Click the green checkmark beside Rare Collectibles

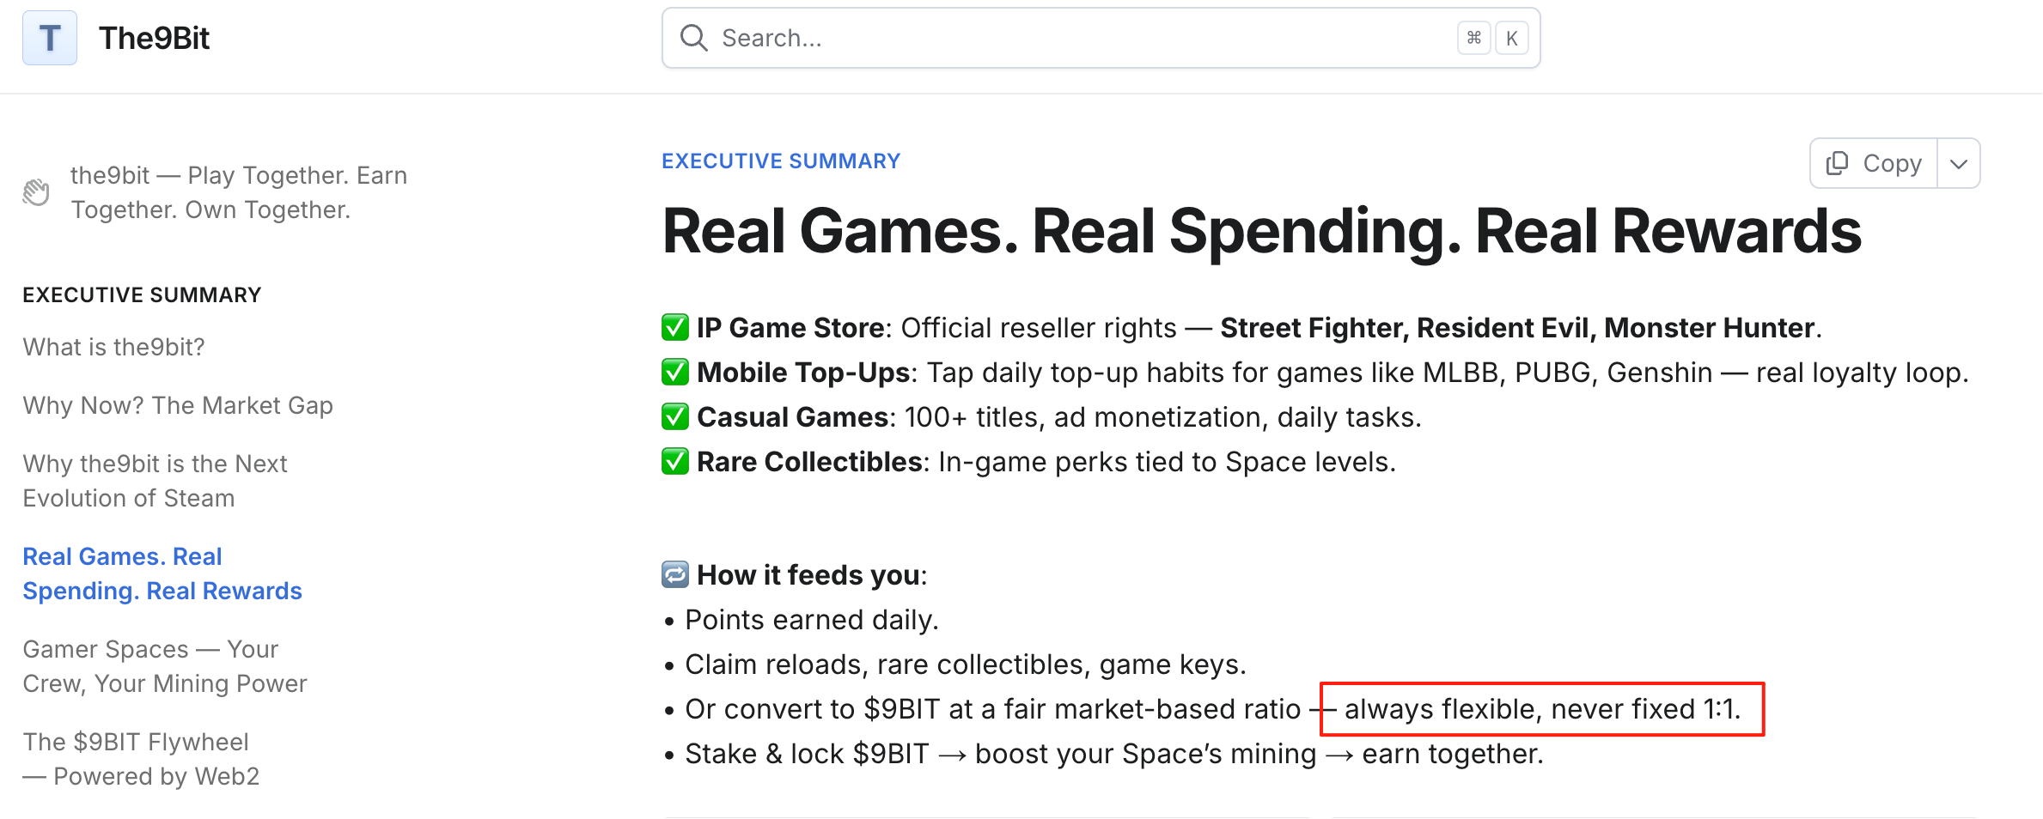pyautogui.click(x=674, y=461)
